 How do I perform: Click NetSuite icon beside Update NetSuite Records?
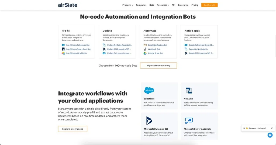[x=104, y=45]
